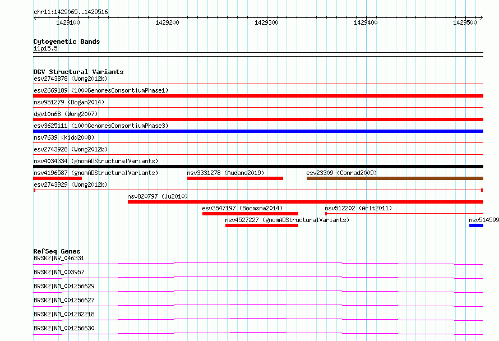Click the small blue nsv514599 bar
499x341 pixels.
(476, 225)
